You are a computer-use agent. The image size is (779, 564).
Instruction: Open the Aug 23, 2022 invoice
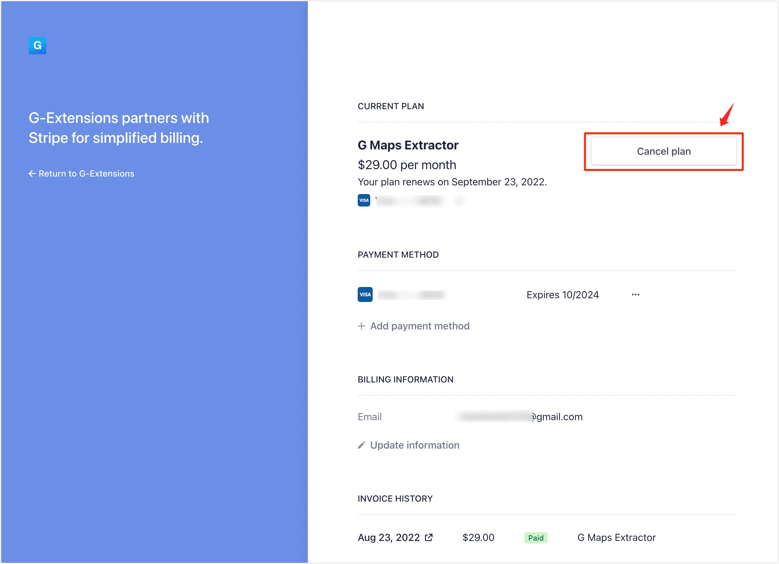(389, 537)
